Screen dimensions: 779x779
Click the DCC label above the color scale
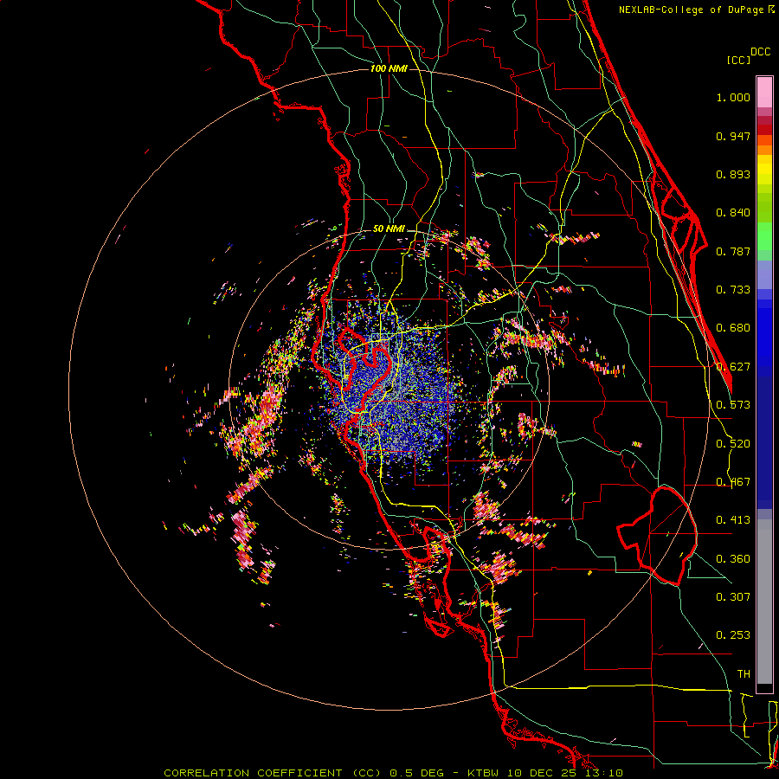[x=761, y=52]
